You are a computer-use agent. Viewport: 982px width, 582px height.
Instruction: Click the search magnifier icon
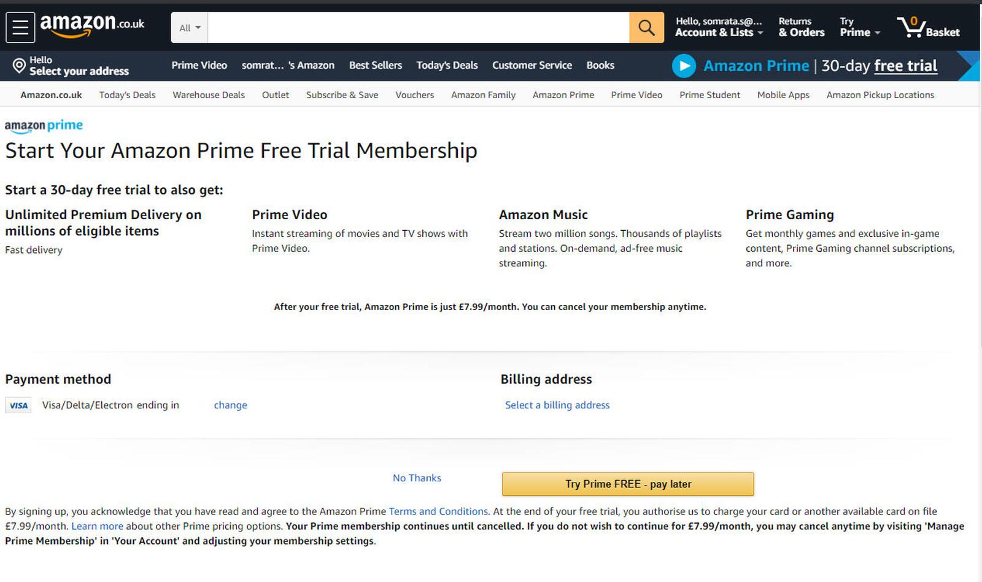pyautogui.click(x=646, y=27)
